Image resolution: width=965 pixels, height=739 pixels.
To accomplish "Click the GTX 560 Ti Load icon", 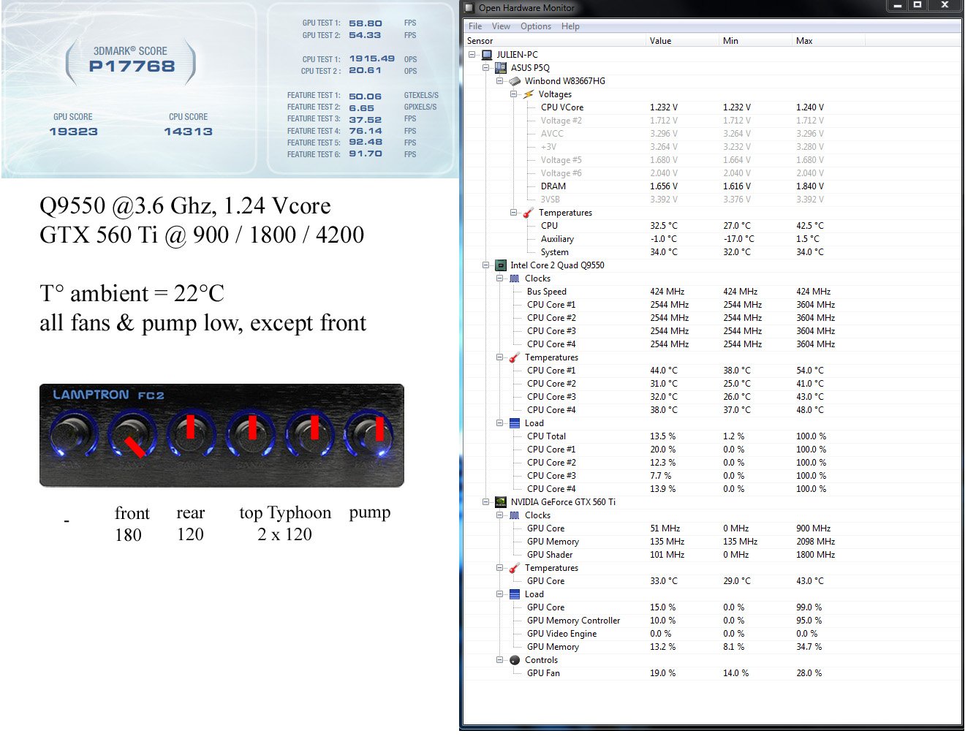I will pos(515,594).
